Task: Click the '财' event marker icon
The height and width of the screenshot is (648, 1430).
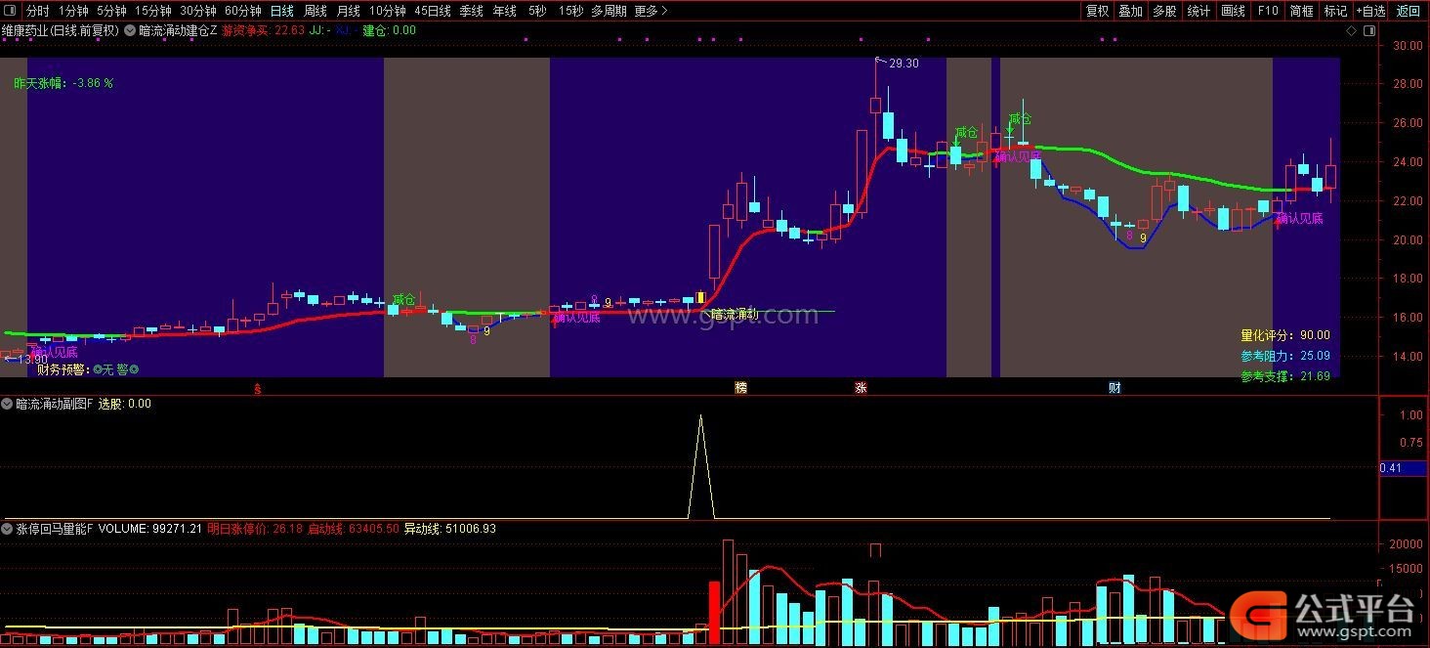Action: 1114,388
